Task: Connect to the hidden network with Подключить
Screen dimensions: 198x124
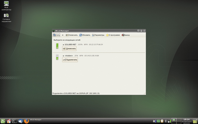Action: click(70, 60)
